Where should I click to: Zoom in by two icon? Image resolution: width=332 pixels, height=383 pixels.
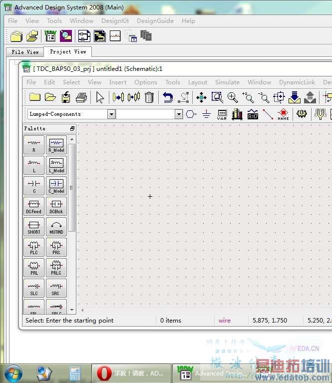click(248, 97)
